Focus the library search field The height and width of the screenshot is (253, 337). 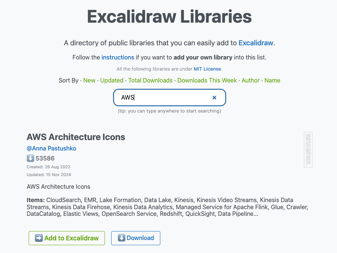164,98
